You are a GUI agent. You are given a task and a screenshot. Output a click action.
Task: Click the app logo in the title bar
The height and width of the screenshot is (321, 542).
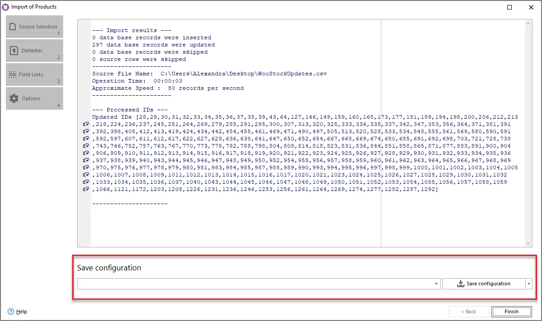coord(6,7)
